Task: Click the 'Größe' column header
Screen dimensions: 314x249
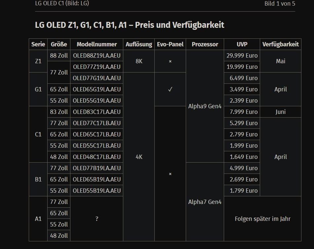Action: tap(59, 44)
